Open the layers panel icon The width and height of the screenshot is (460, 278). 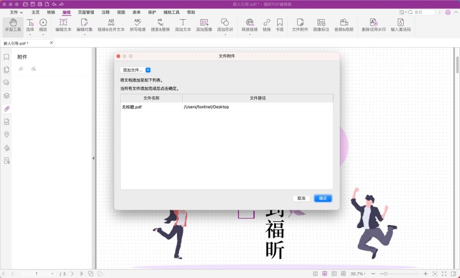tap(6, 96)
